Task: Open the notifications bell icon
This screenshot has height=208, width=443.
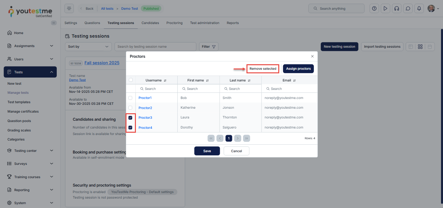Action: (x=419, y=8)
